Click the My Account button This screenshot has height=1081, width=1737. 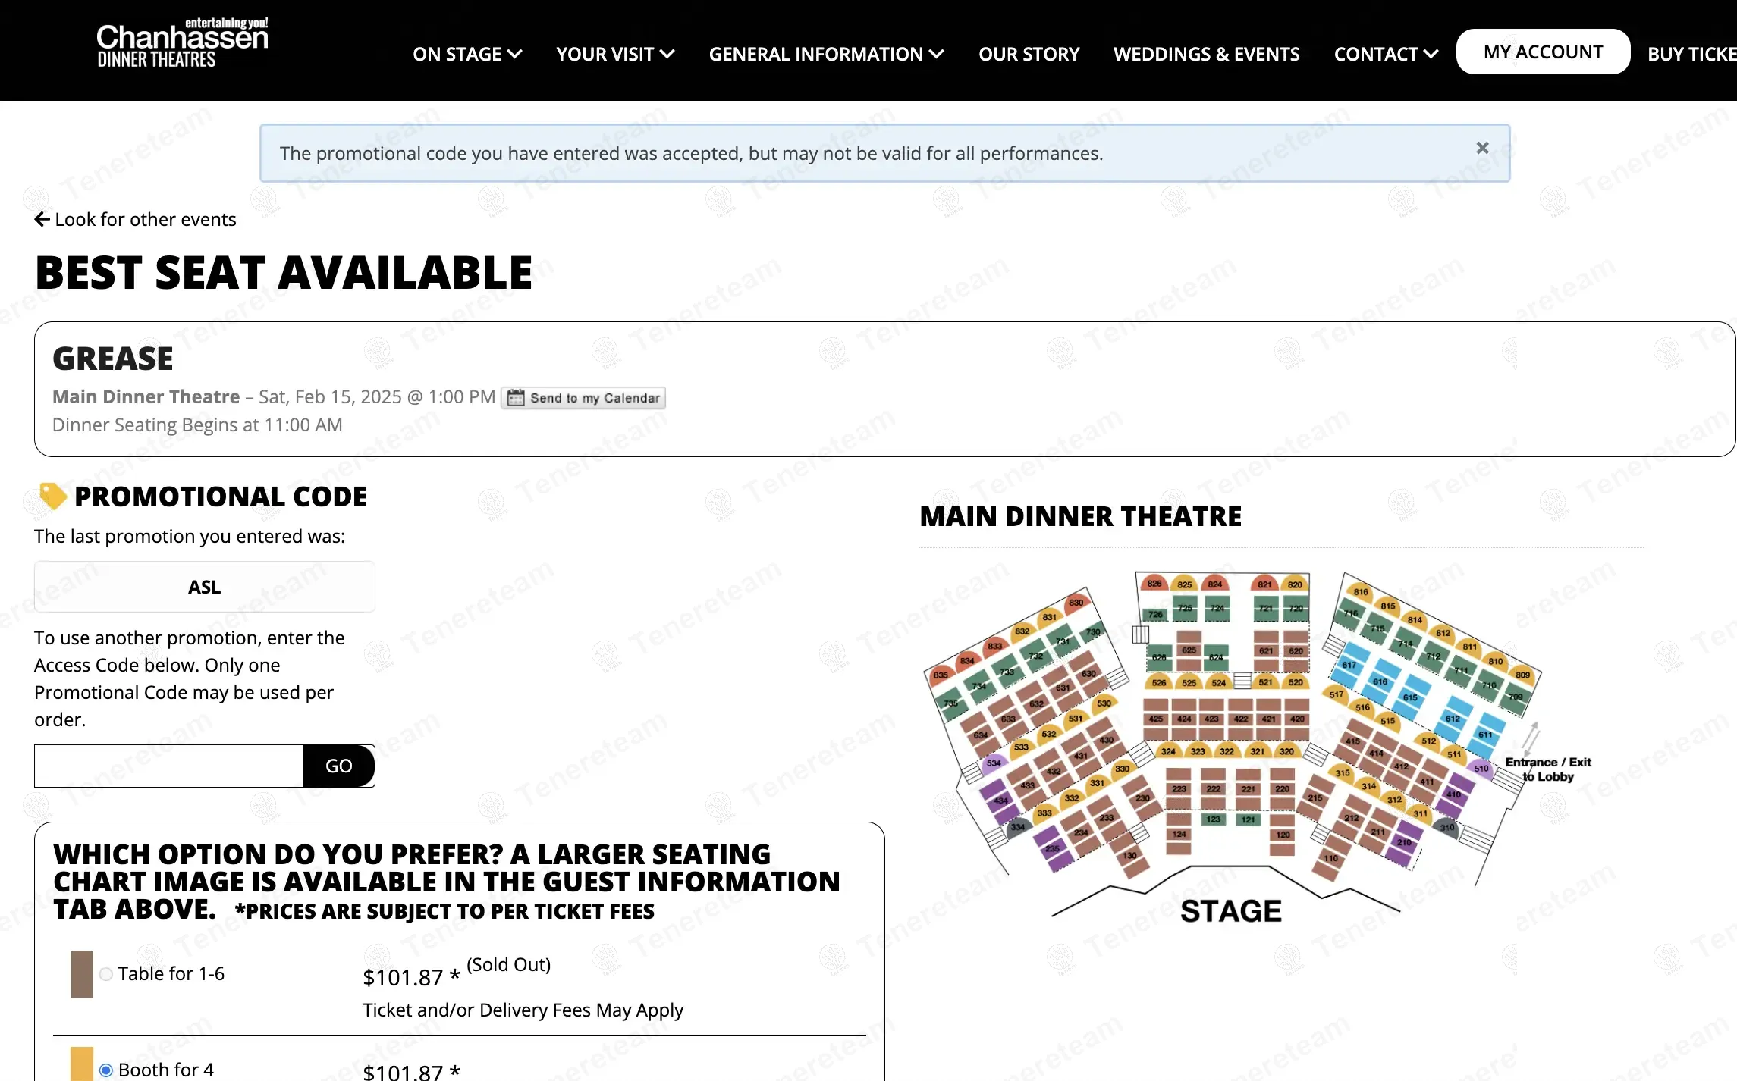1543,52
